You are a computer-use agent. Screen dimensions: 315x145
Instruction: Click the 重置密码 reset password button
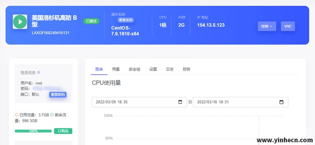pyautogui.click(x=57, y=95)
